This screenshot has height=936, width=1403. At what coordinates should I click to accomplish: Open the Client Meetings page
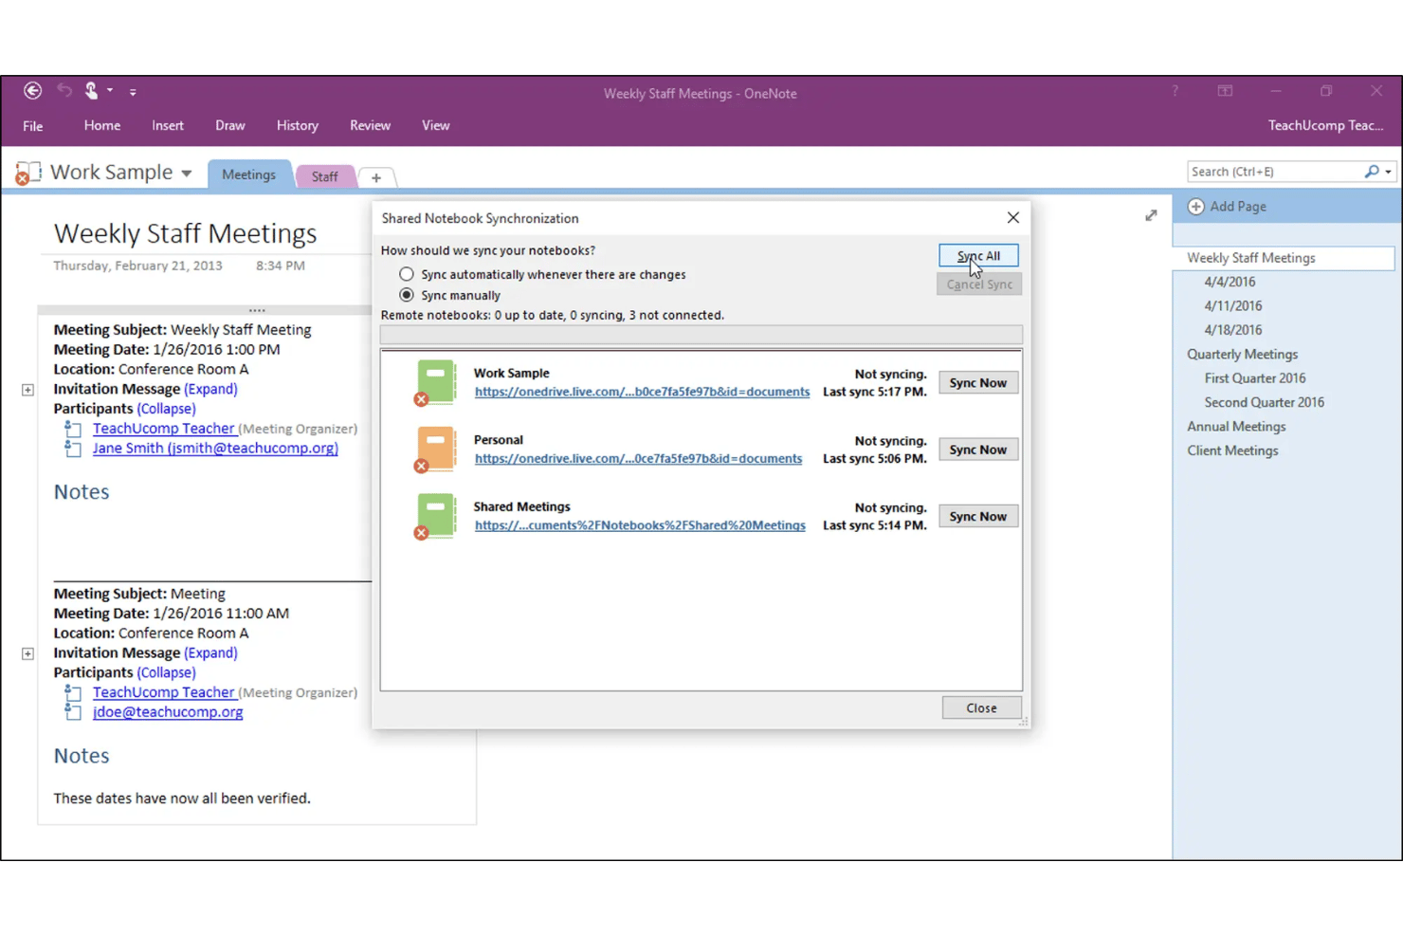point(1232,450)
